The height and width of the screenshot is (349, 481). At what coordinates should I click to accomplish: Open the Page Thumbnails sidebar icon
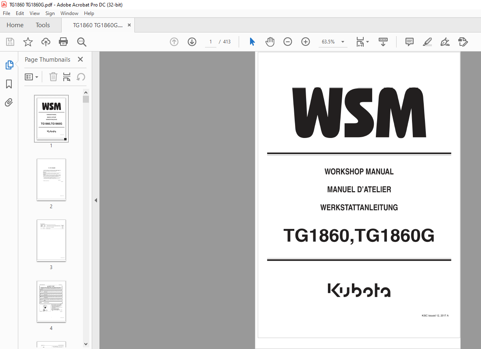[x=9, y=65]
